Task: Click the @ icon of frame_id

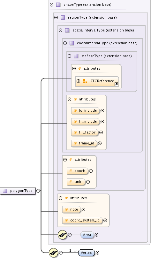Action: (x=75, y=143)
